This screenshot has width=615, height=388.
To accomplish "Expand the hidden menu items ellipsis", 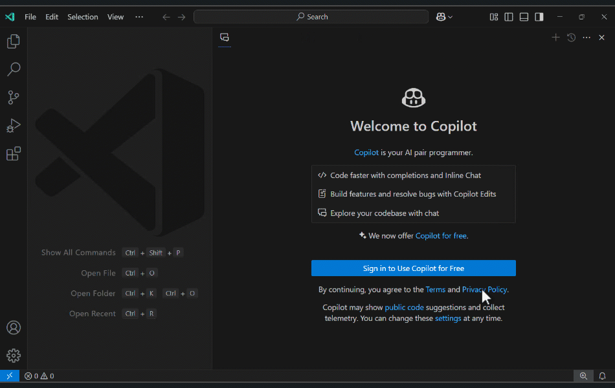I will (139, 17).
